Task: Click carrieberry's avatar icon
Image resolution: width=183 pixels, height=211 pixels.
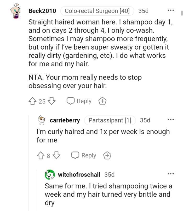Action: tap(42, 120)
